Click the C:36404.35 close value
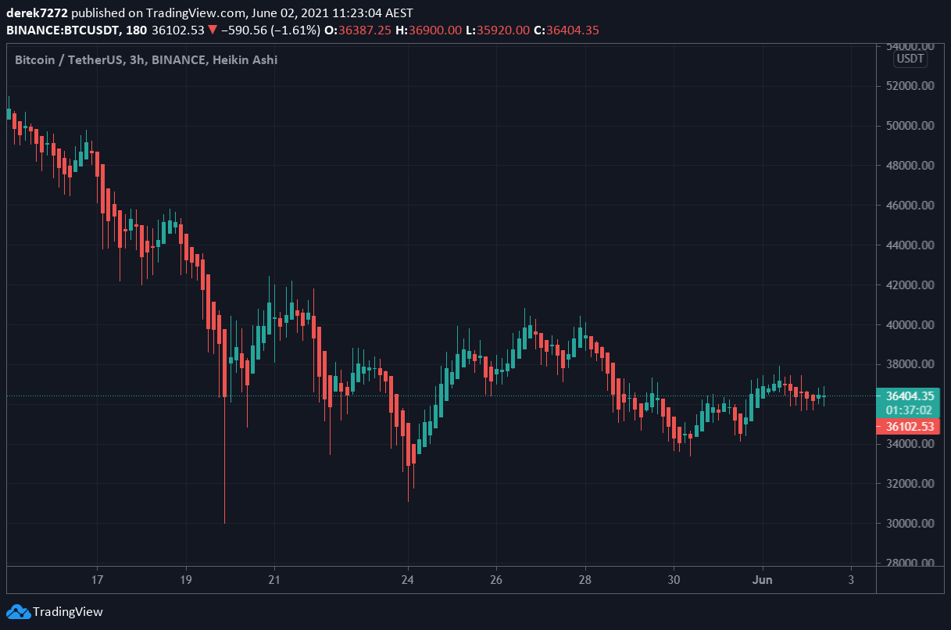The width and height of the screenshot is (951, 630). tap(567, 30)
